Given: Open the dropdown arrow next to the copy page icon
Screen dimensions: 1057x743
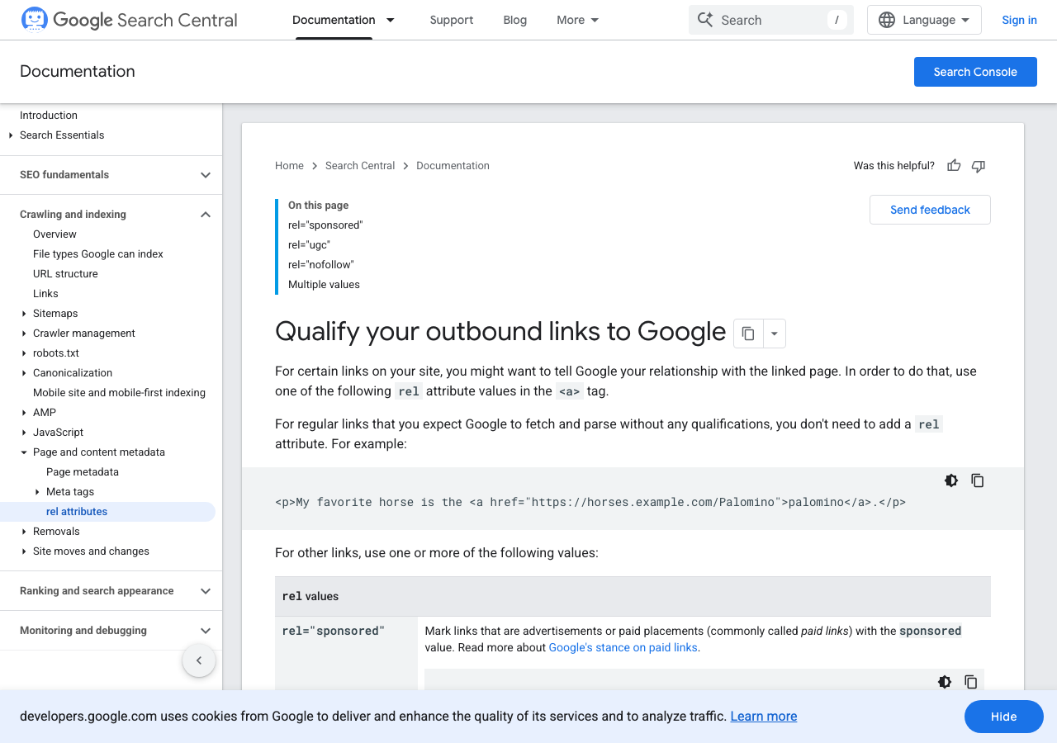Looking at the screenshot, I should pos(775,334).
